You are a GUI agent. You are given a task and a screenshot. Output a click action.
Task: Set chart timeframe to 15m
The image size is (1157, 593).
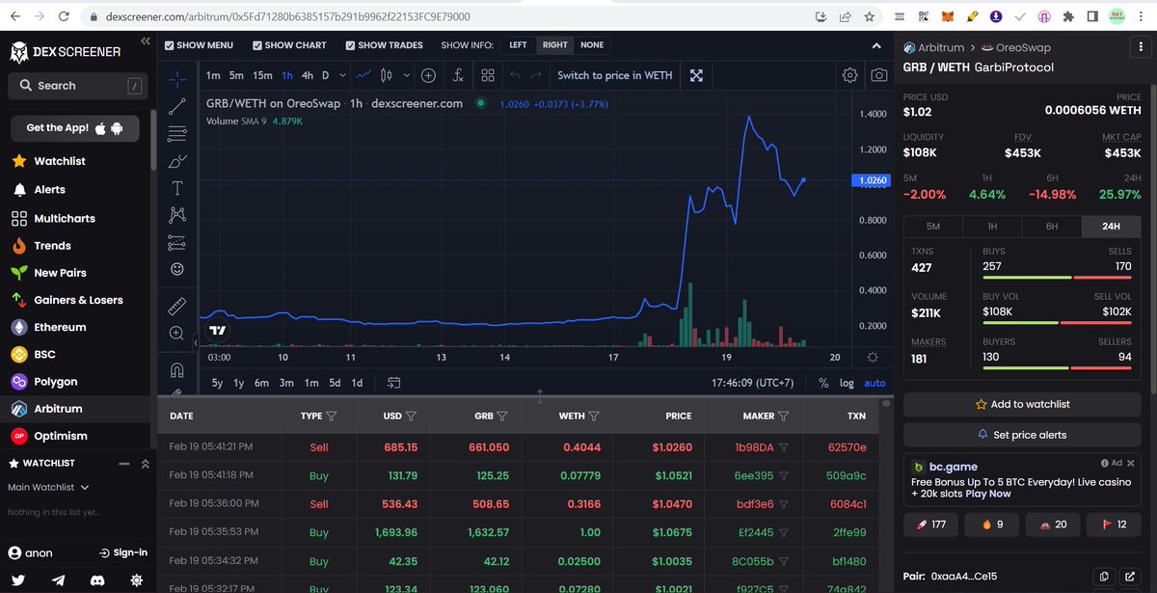262,75
